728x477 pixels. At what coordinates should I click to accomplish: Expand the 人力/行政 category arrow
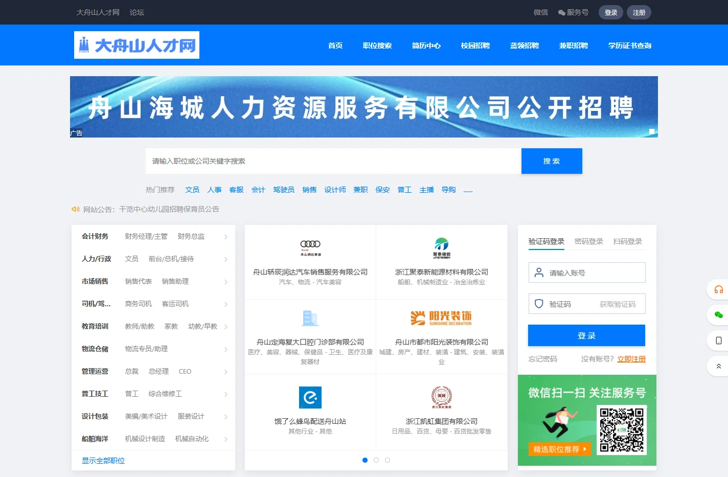tap(226, 259)
